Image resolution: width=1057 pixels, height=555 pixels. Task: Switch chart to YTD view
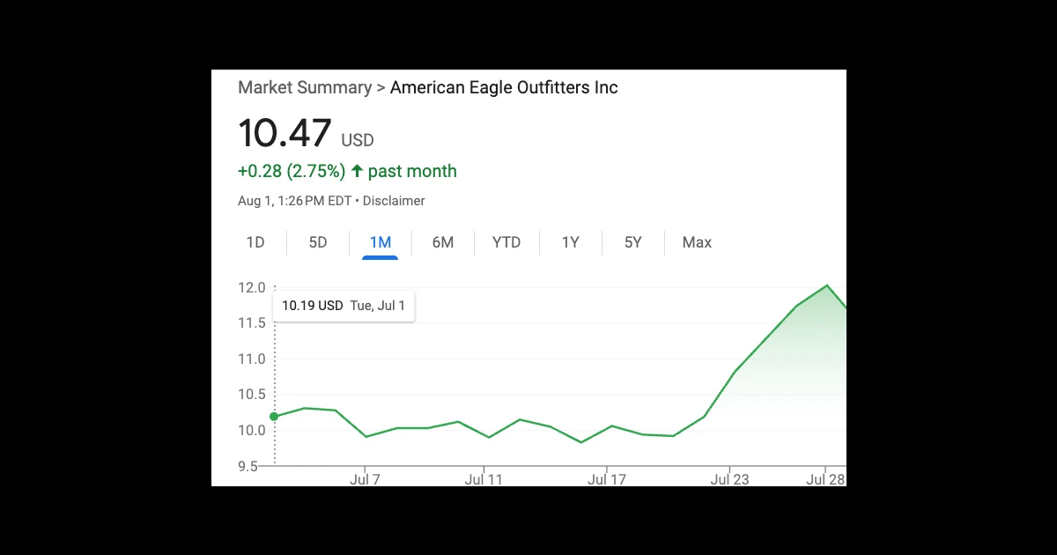click(506, 242)
